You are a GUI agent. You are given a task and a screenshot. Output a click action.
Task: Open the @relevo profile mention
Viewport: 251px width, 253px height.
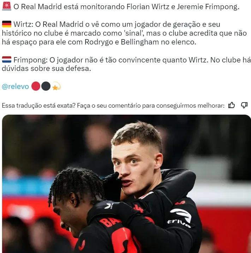click(15, 86)
